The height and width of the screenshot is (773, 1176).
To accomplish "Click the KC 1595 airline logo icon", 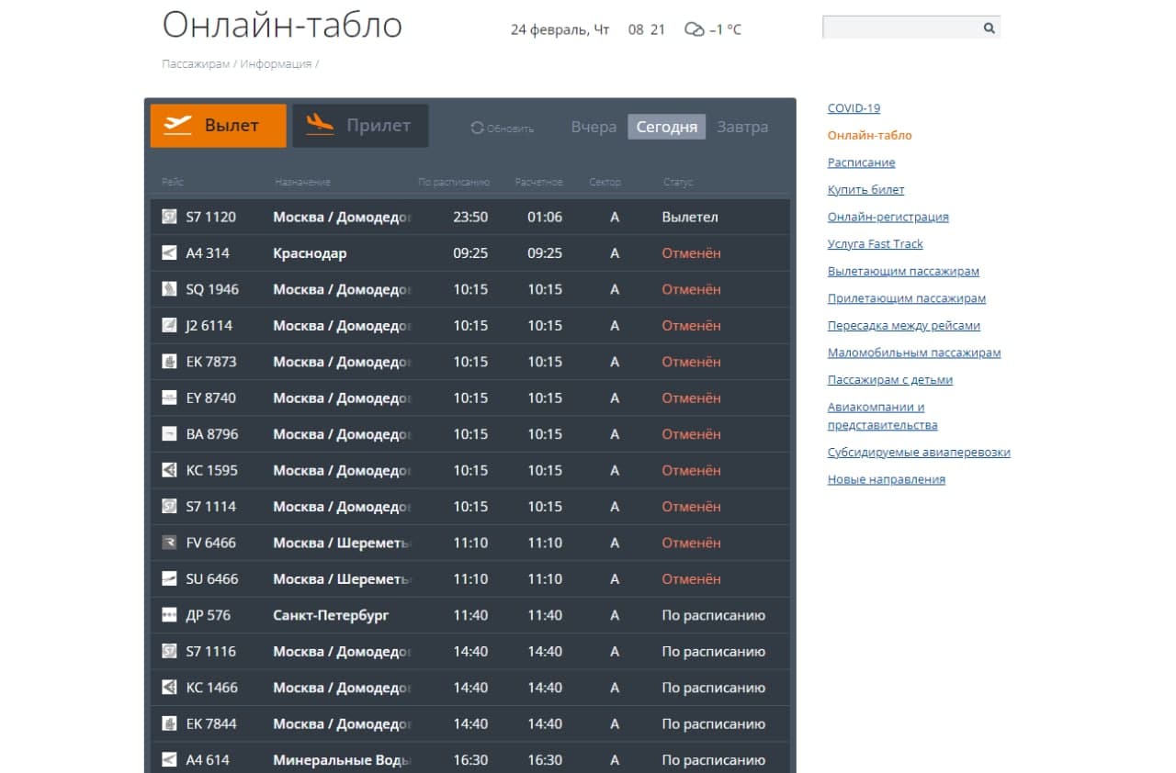I will tap(169, 470).
